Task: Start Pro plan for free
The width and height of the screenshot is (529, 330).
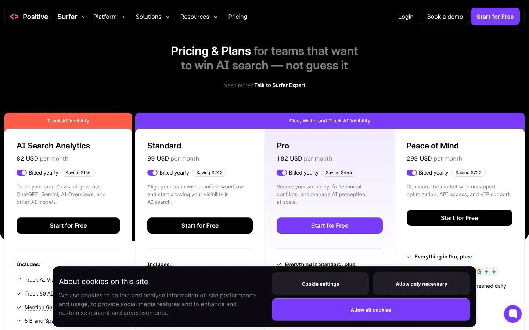Action: click(x=330, y=225)
